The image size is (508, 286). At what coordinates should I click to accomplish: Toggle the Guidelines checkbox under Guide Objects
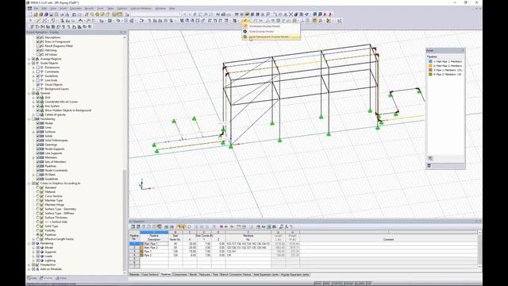(37, 76)
